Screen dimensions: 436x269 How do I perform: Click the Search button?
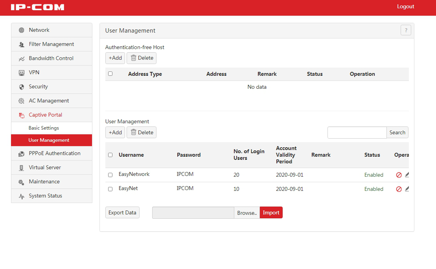[397, 132]
